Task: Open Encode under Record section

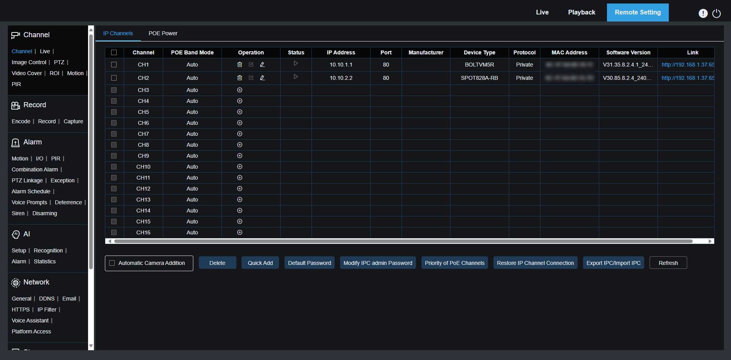Action: 21,121
